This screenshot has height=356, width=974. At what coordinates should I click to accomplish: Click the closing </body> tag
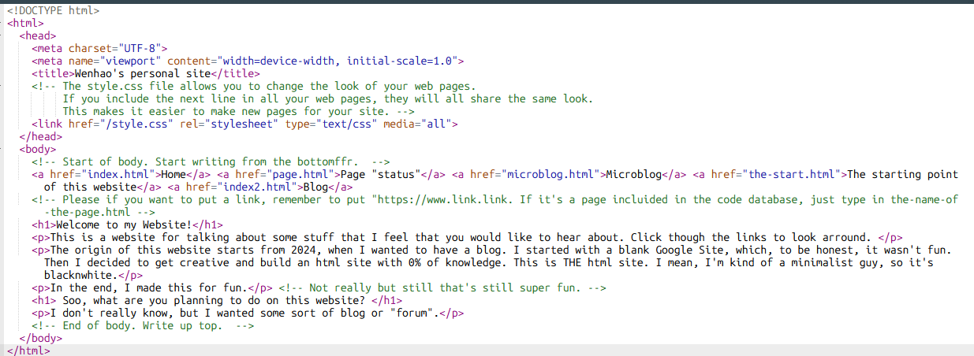(40, 338)
